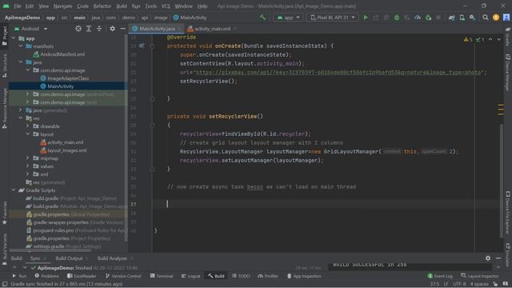Image resolution: width=512 pixels, height=288 pixels.
Task: Click the stop button in toolbar
Action: [x=438, y=18]
